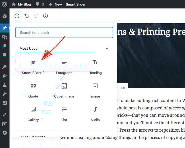The height and width of the screenshot is (148, 185).
Task: Collapse the Most Used section
Action: click(x=107, y=48)
